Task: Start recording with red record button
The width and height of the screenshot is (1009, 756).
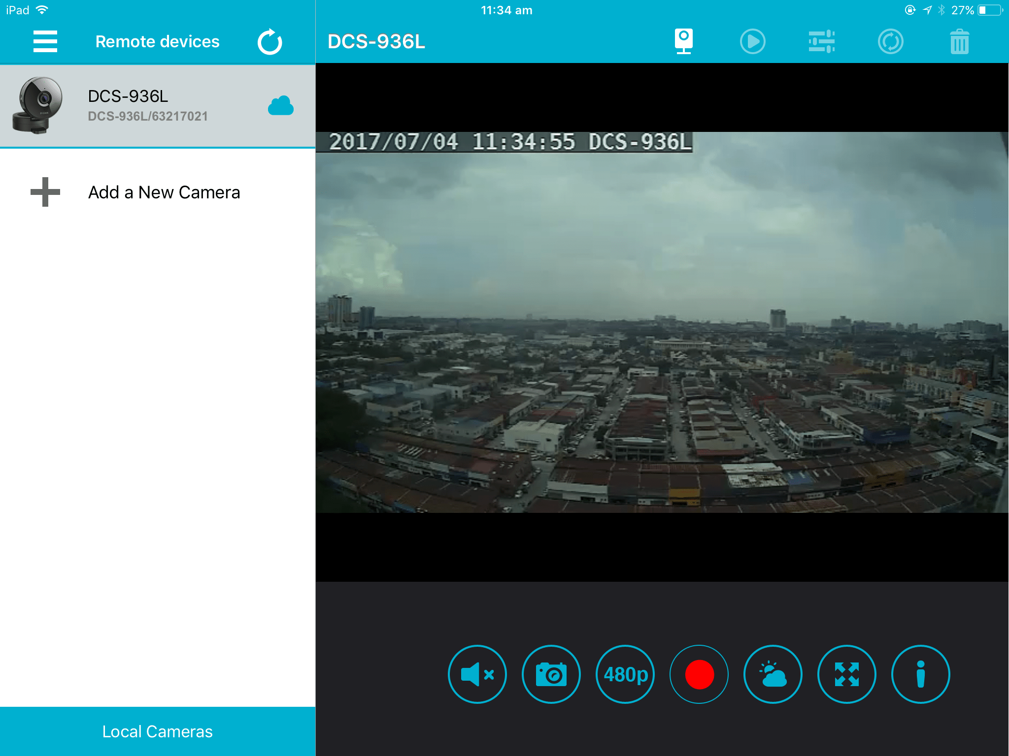Action: [699, 674]
